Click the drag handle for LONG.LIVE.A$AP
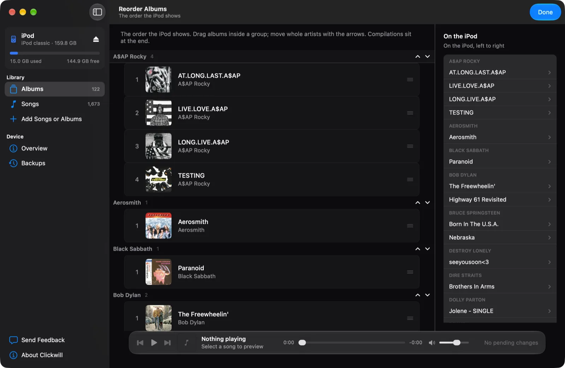Screen dimensions: 565x368 coord(410,146)
